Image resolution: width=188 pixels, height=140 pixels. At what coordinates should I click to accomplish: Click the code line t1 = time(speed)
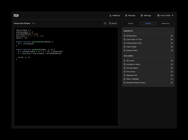[26, 44]
